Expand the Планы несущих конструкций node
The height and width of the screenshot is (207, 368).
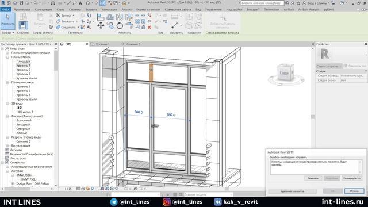click(7, 53)
